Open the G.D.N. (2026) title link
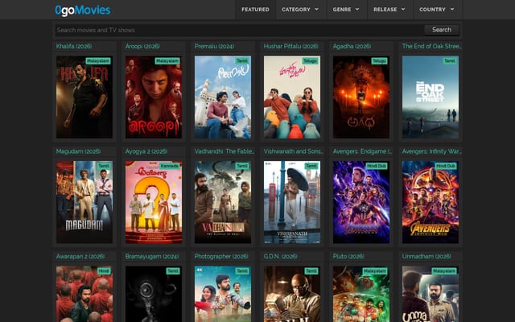515x322 pixels. coord(280,256)
